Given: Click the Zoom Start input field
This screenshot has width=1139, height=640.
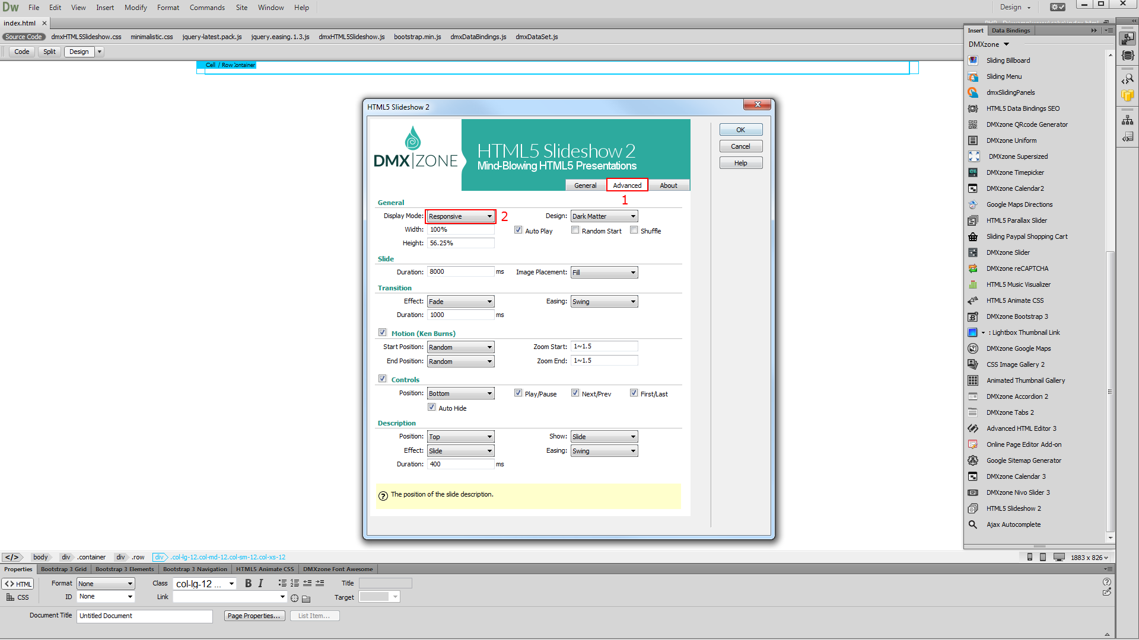Looking at the screenshot, I should click(x=604, y=346).
